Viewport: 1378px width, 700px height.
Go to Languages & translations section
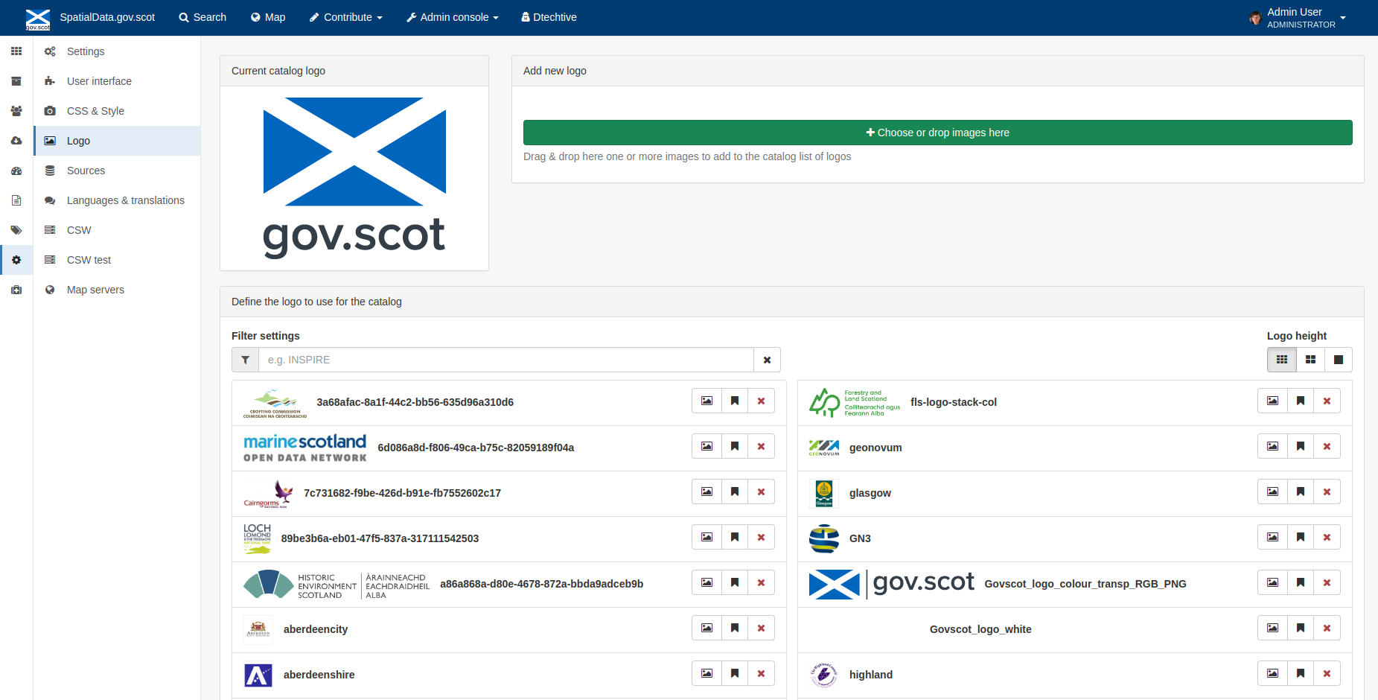125,200
